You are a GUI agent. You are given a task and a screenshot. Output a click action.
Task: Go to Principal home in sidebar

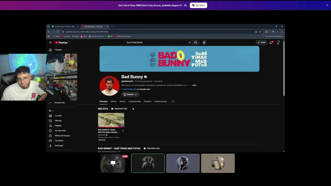(x=58, y=50)
